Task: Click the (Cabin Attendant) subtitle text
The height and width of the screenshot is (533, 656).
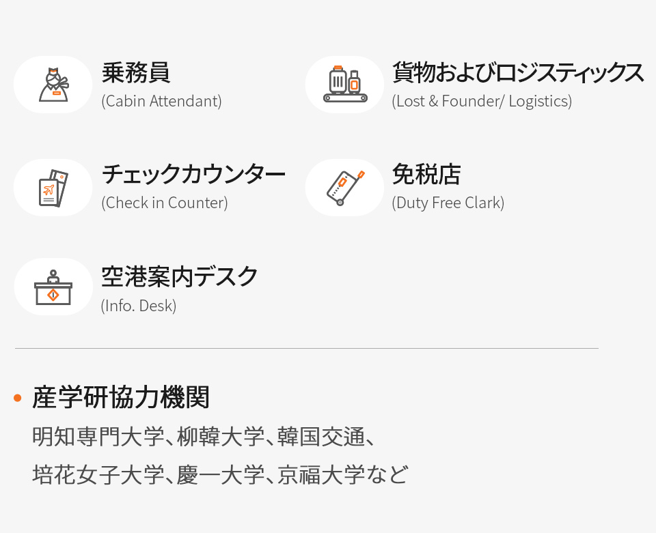Action: click(161, 102)
